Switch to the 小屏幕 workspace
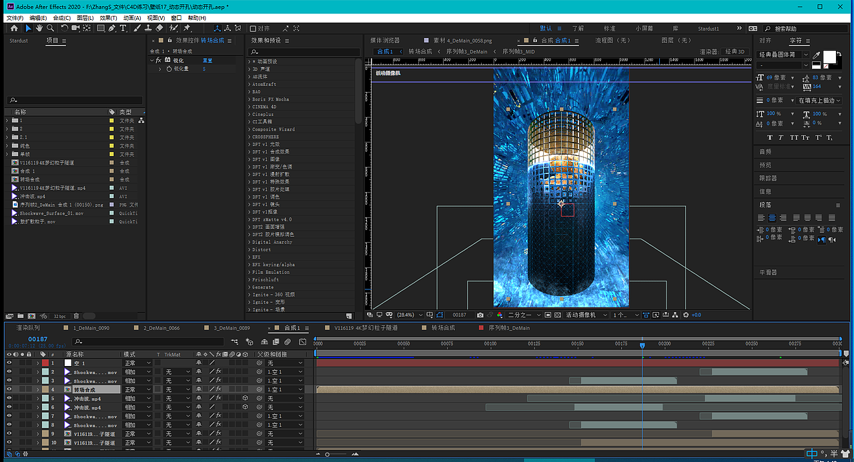Viewport: 854px width, 462px height. (x=644, y=29)
